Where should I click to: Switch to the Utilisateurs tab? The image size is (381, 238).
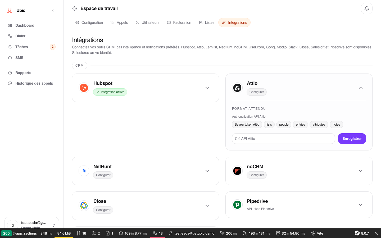[x=147, y=22]
